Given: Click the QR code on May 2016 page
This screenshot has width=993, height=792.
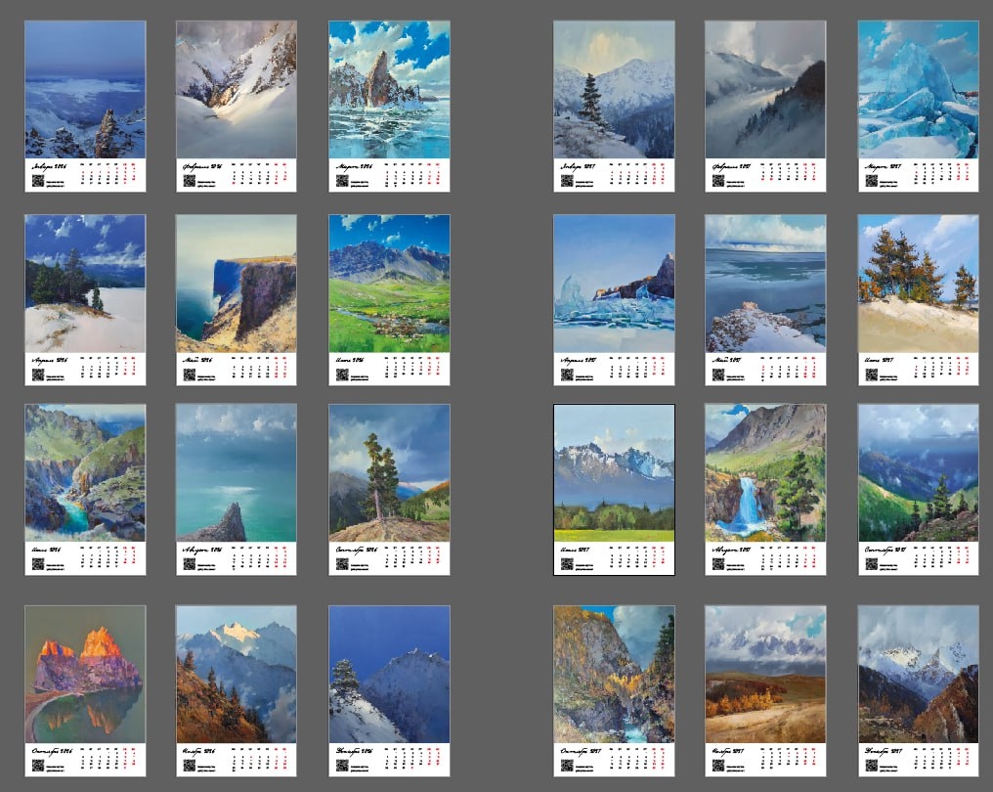Looking at the screenshot, I should click(x=189, y=374).
